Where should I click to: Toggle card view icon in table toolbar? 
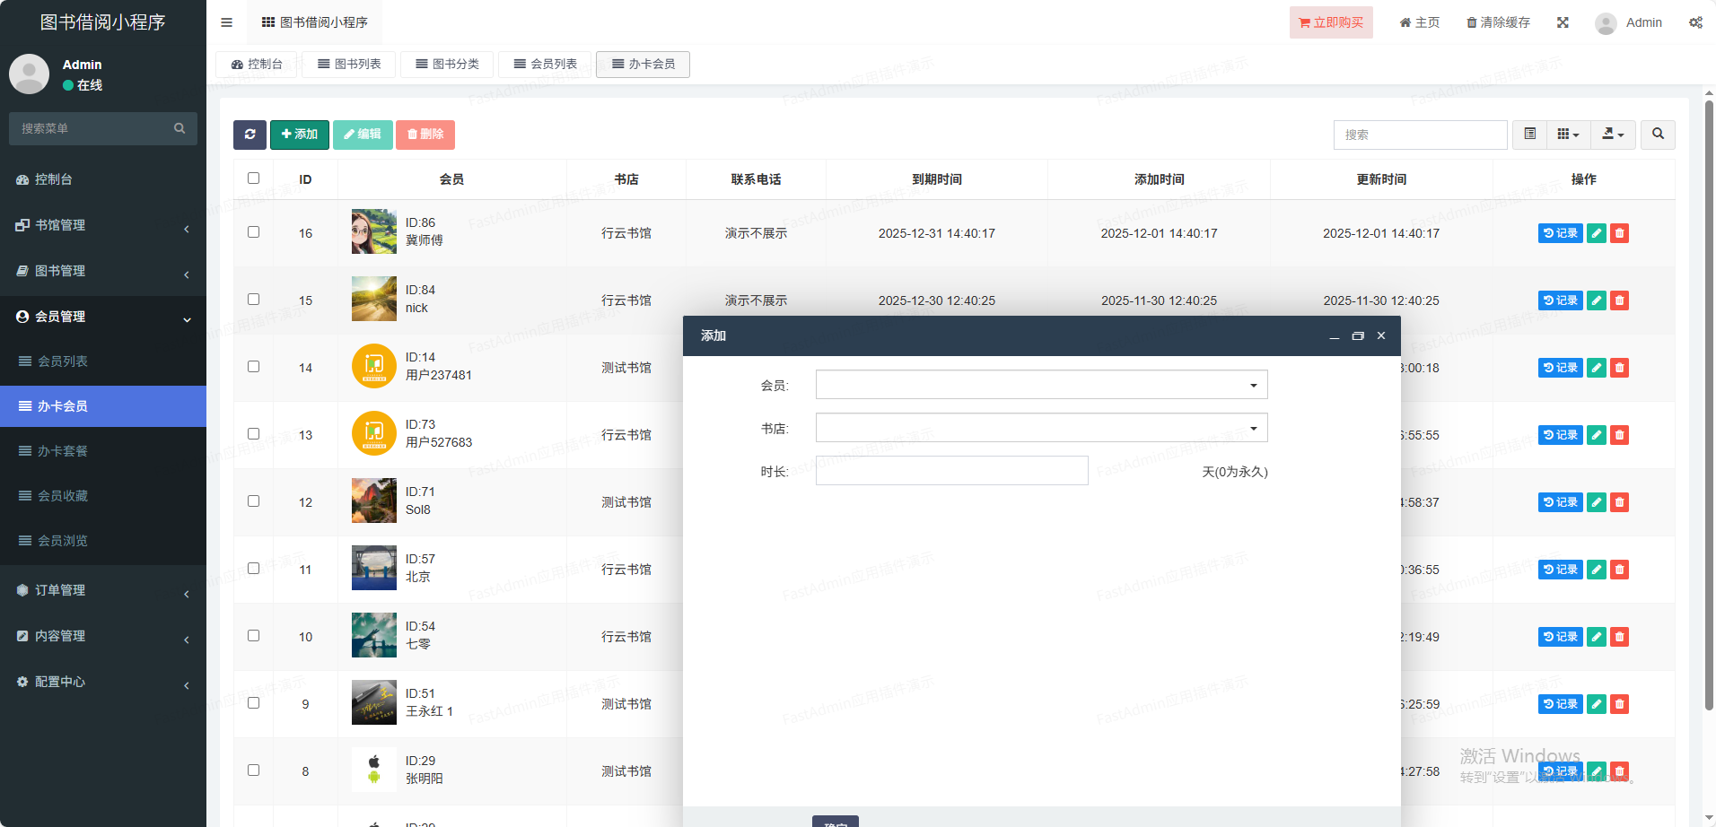[x=1529, y=135]
